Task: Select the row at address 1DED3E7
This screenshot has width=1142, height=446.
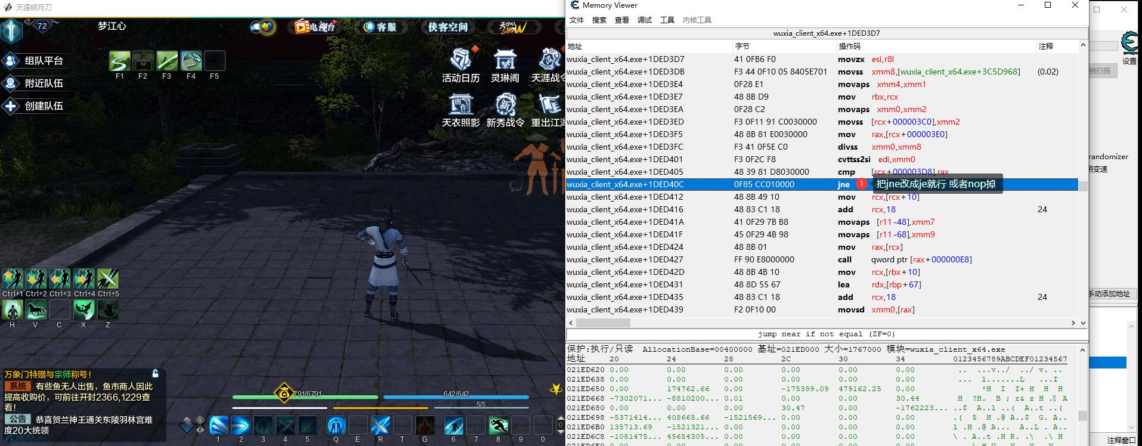Action: tap(822, 97)
